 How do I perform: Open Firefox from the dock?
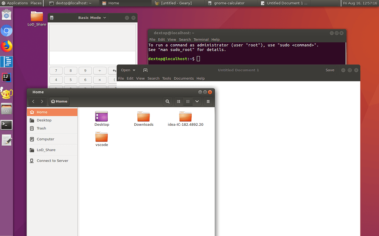coord(6,46)
